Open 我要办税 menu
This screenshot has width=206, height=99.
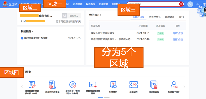tap(78, 4)
